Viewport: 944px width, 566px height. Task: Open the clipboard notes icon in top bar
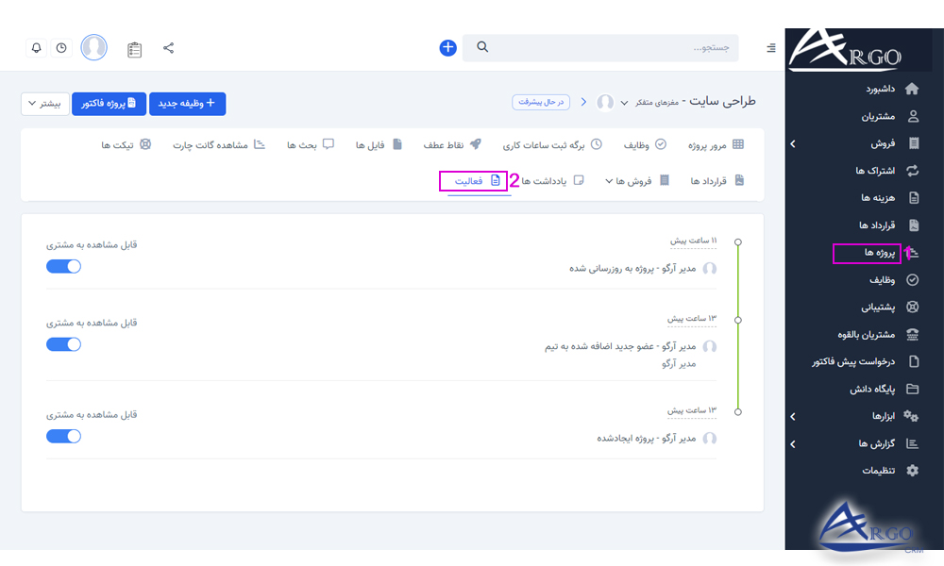click(x=134, y=48)
